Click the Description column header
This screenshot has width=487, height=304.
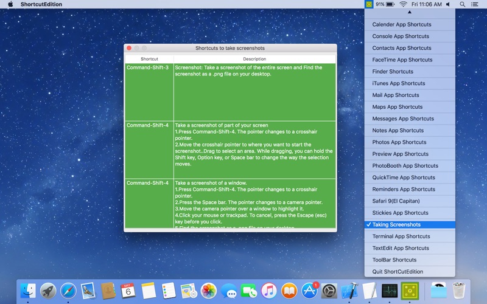coord(254,59)
